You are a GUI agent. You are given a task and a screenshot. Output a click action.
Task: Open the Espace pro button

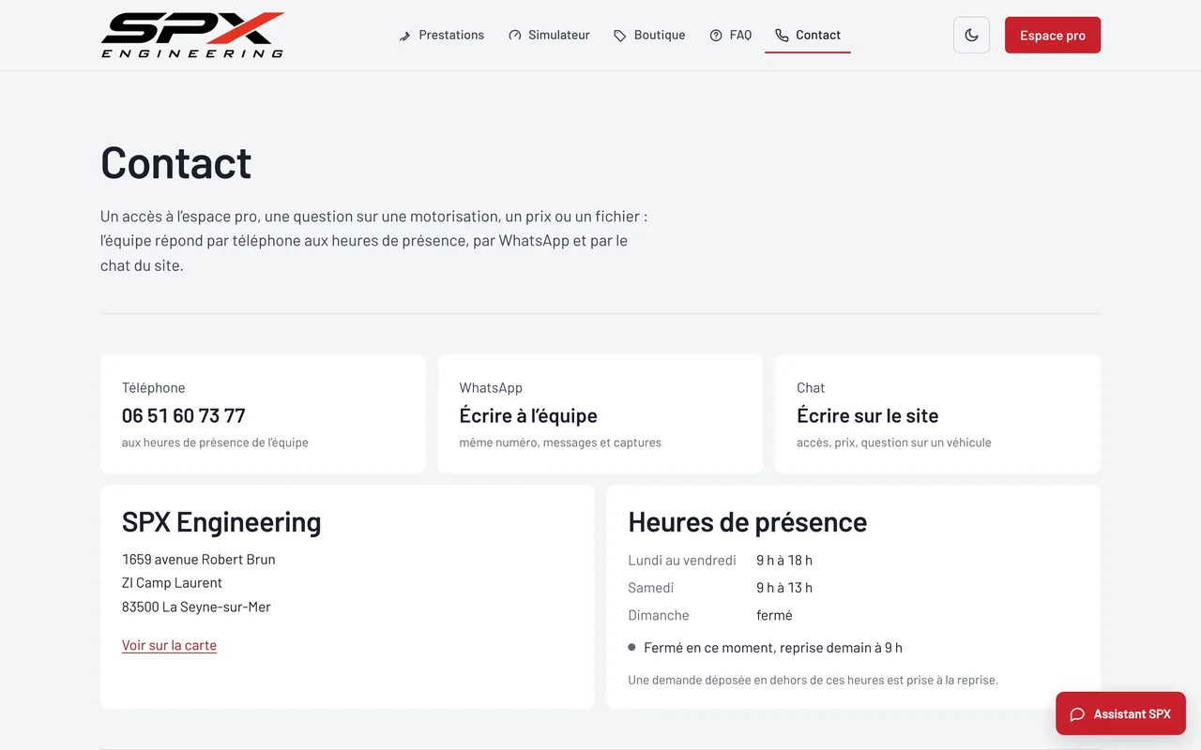point(1053,35)
